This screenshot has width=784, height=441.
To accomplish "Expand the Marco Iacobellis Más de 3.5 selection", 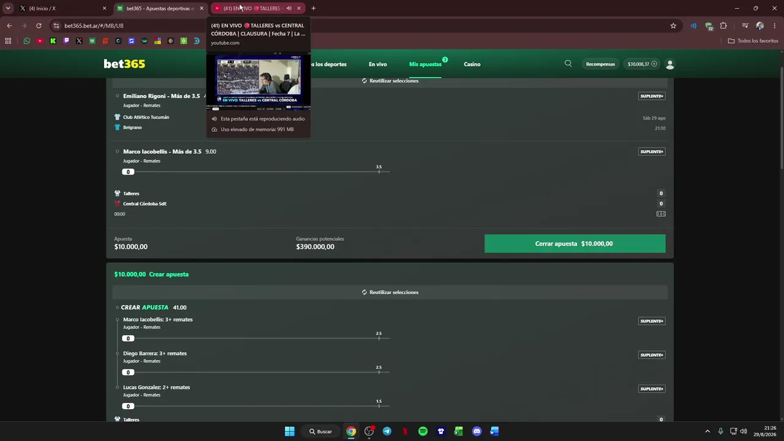I will click(x=117, y=151).
